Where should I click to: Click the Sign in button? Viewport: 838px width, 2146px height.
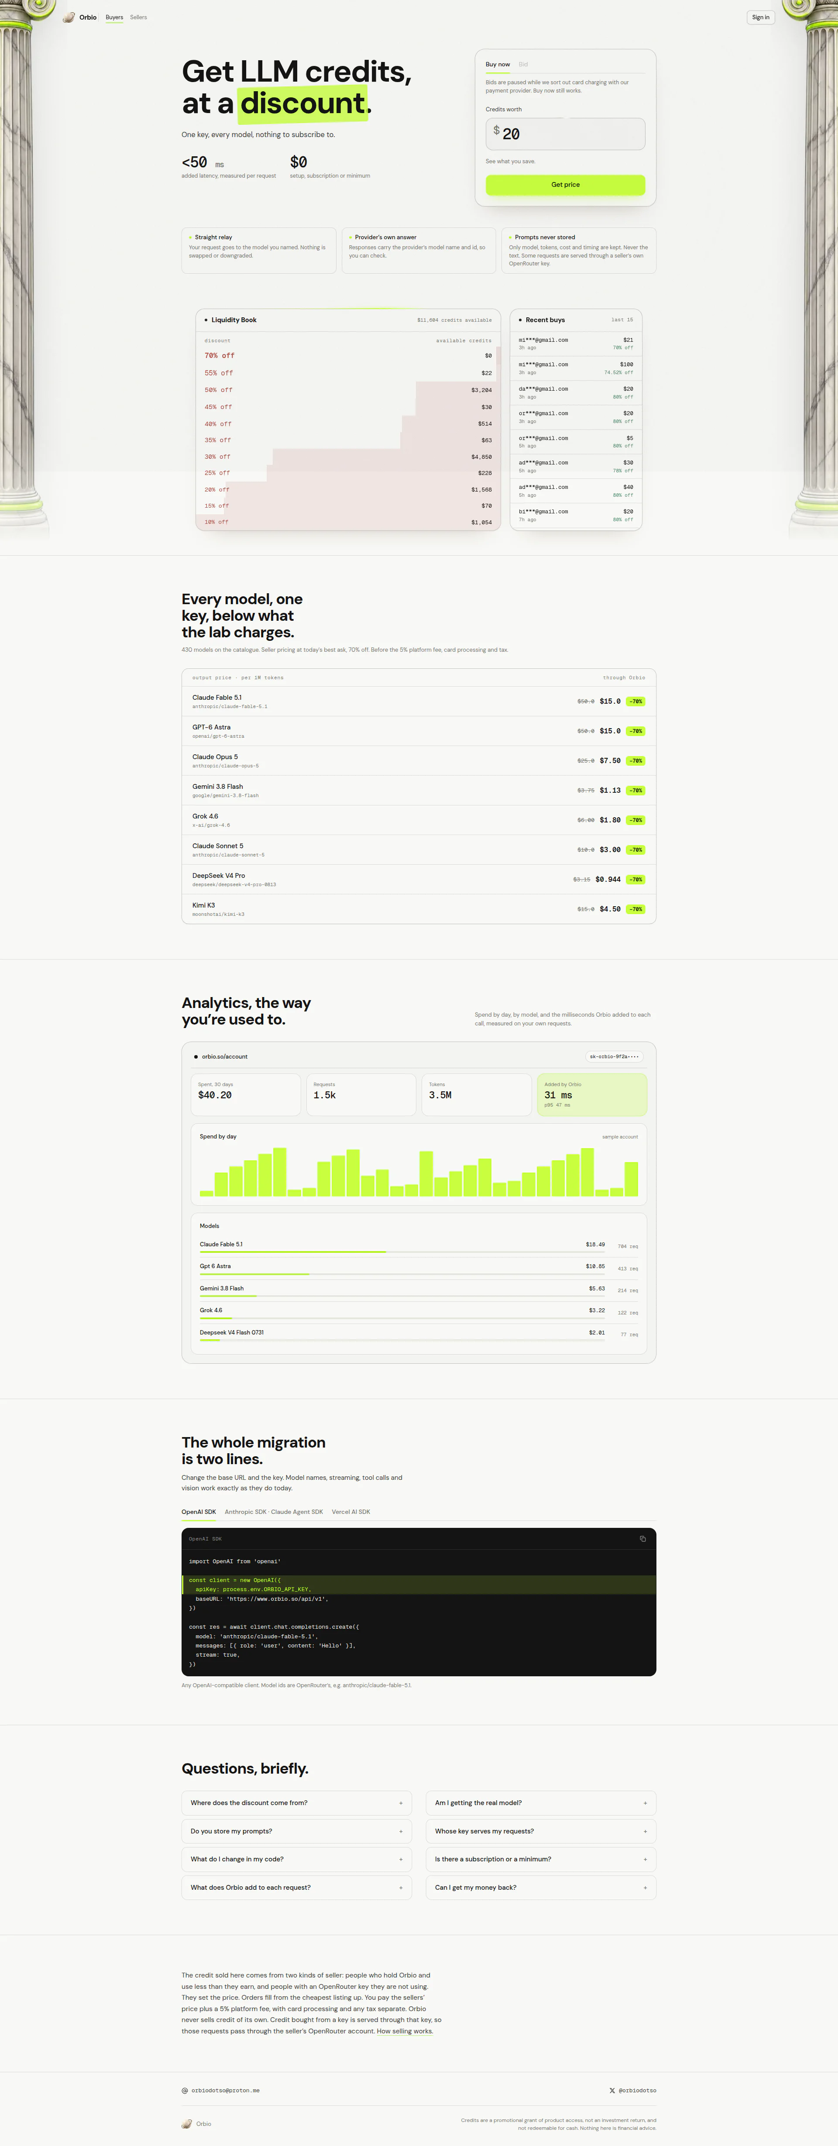coord(761,17)
